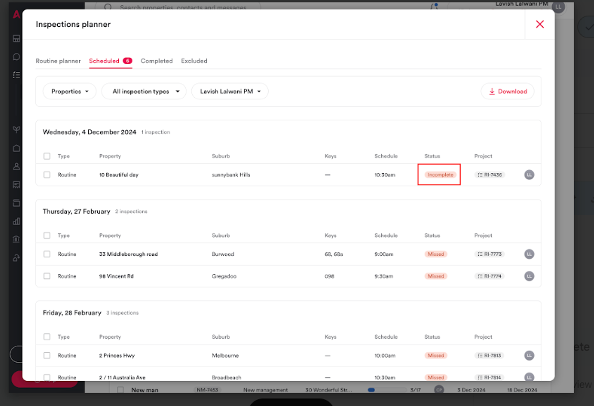Click Missed status on 98 Vincent Rd

(436, 276)
